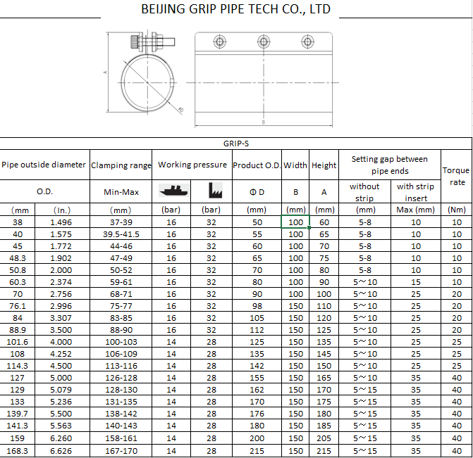
Task: Click the fill handle of the selected cell
Action: (309, 228)
